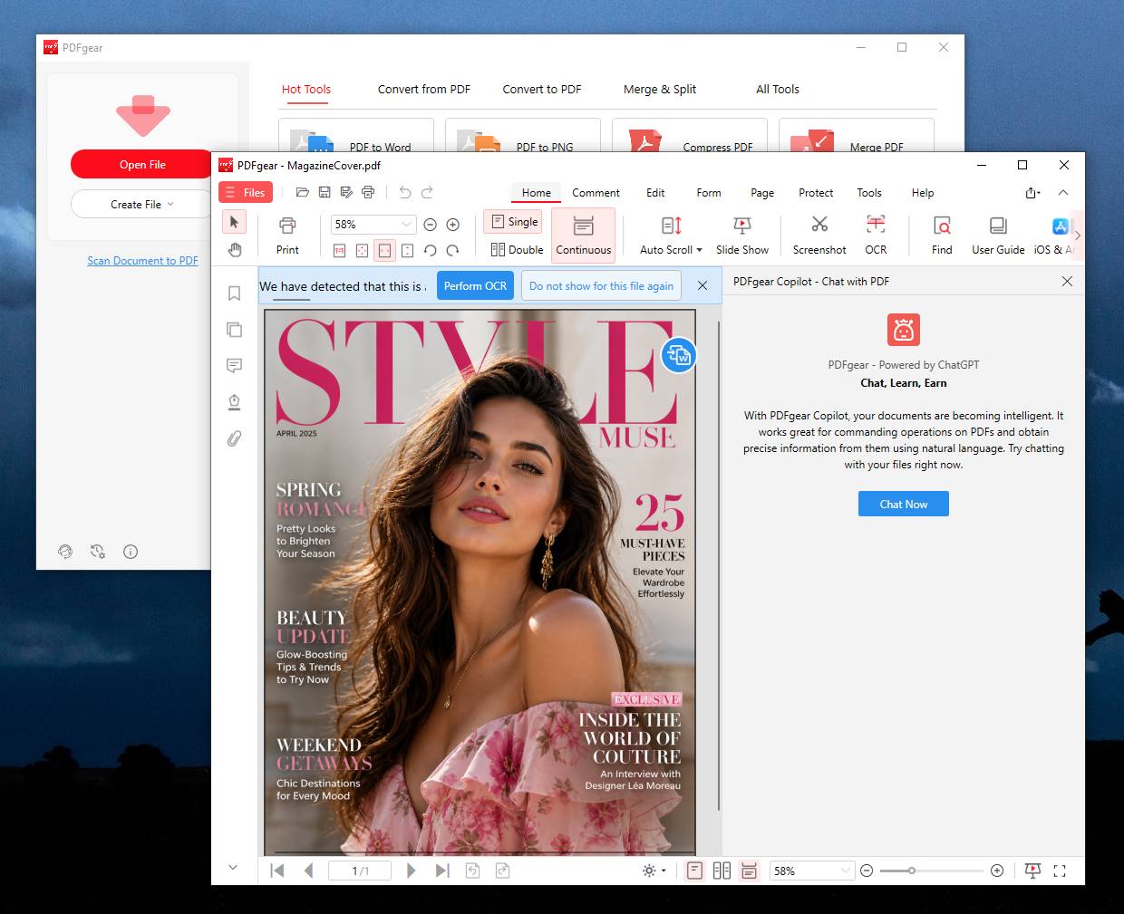Toggle Continuous scrolling mode
Viewport: 1124px width, 914px height.
click(584, 236)
